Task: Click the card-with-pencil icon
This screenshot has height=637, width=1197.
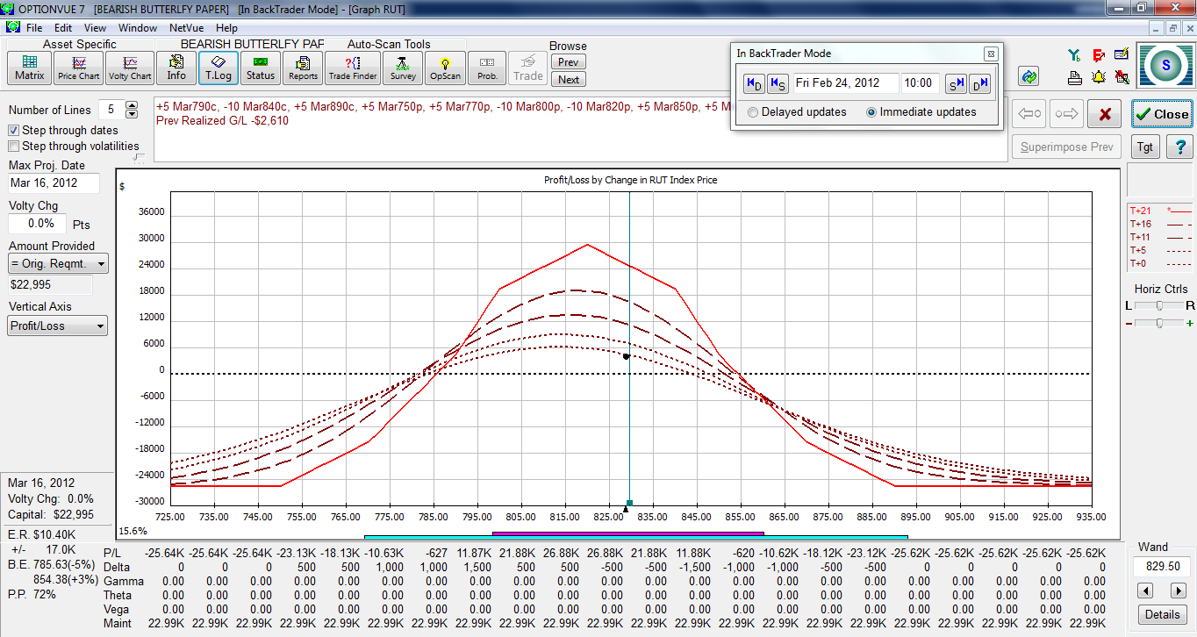Action: coord(1122,54)
